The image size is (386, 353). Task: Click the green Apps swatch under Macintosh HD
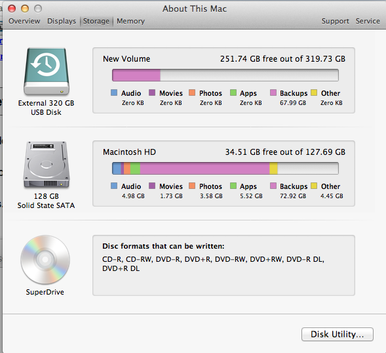pos(233,186)
